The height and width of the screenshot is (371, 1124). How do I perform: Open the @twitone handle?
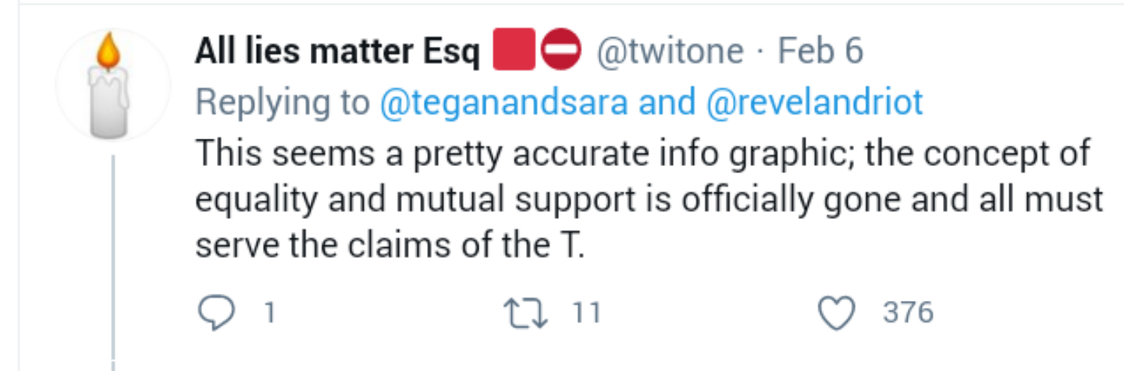[x=670, y=52]
